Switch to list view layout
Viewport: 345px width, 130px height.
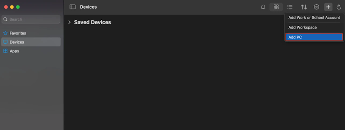point(290,7)
